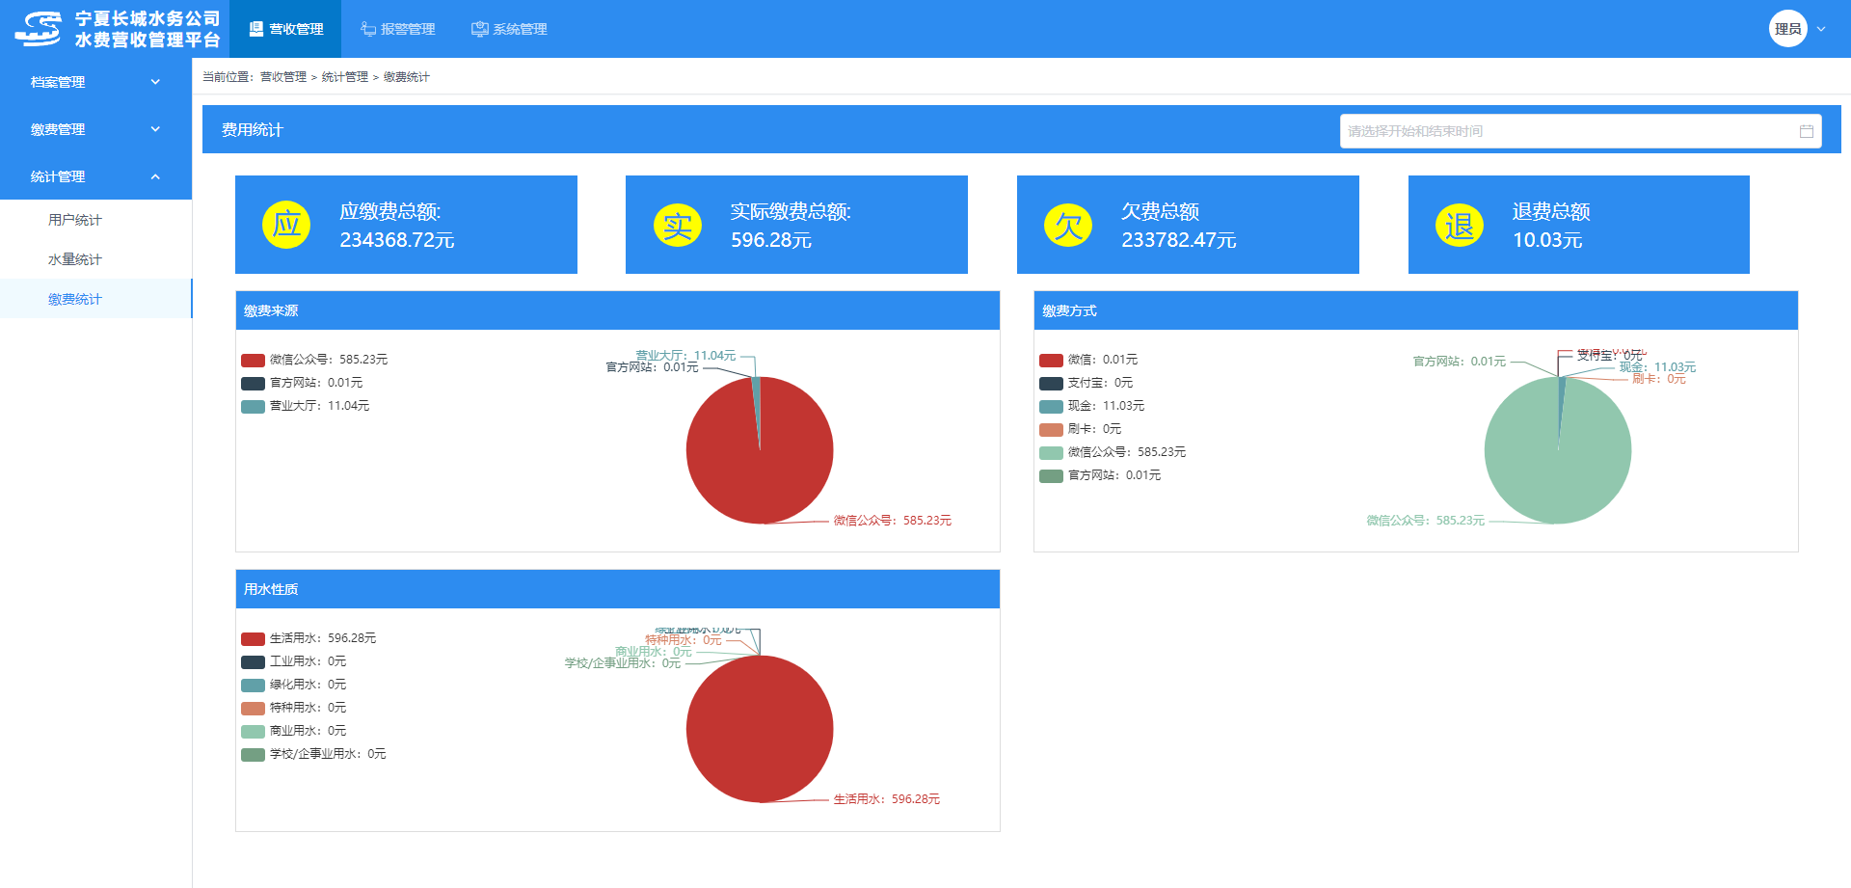Go to 用户统计 in the sidebar
This screenshot has height=888, width=1851.
75,220
